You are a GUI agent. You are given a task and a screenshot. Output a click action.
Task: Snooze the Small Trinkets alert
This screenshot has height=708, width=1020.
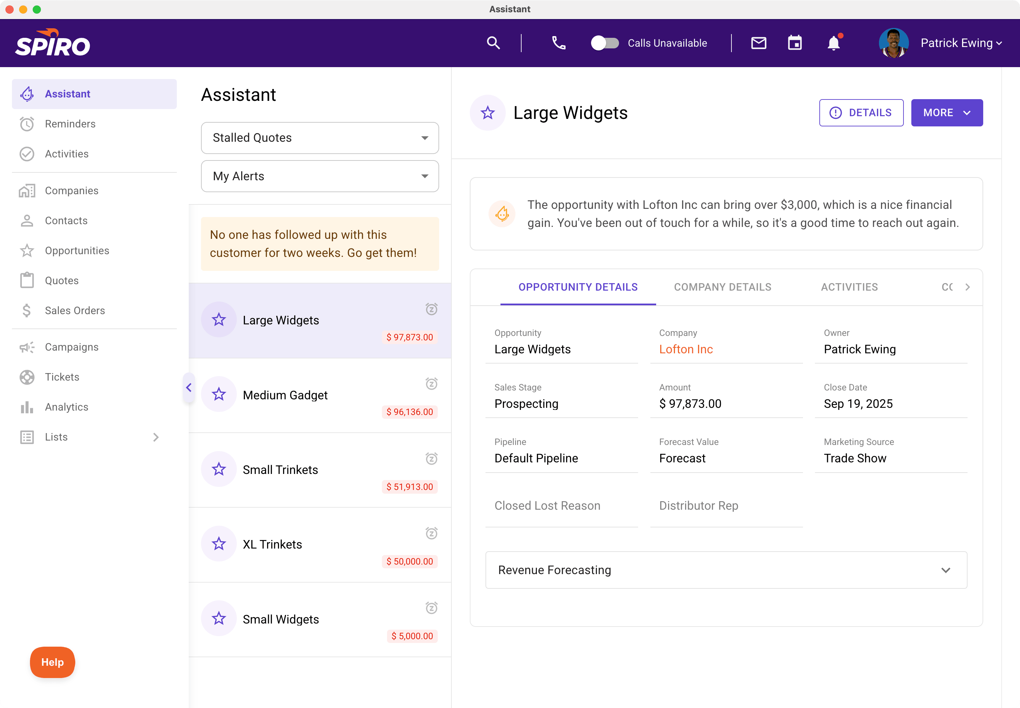click(432, 458)
